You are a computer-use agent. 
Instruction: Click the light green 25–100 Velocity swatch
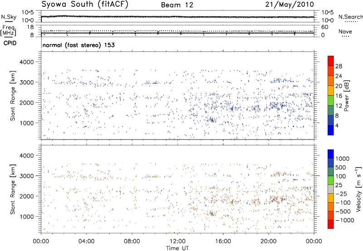331,180
